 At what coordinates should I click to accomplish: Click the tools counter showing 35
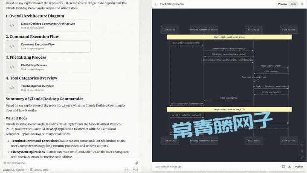135,170
